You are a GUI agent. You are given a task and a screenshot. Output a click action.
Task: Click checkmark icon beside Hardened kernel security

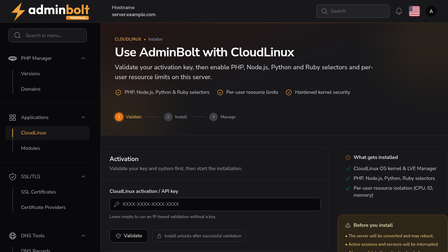289,92
